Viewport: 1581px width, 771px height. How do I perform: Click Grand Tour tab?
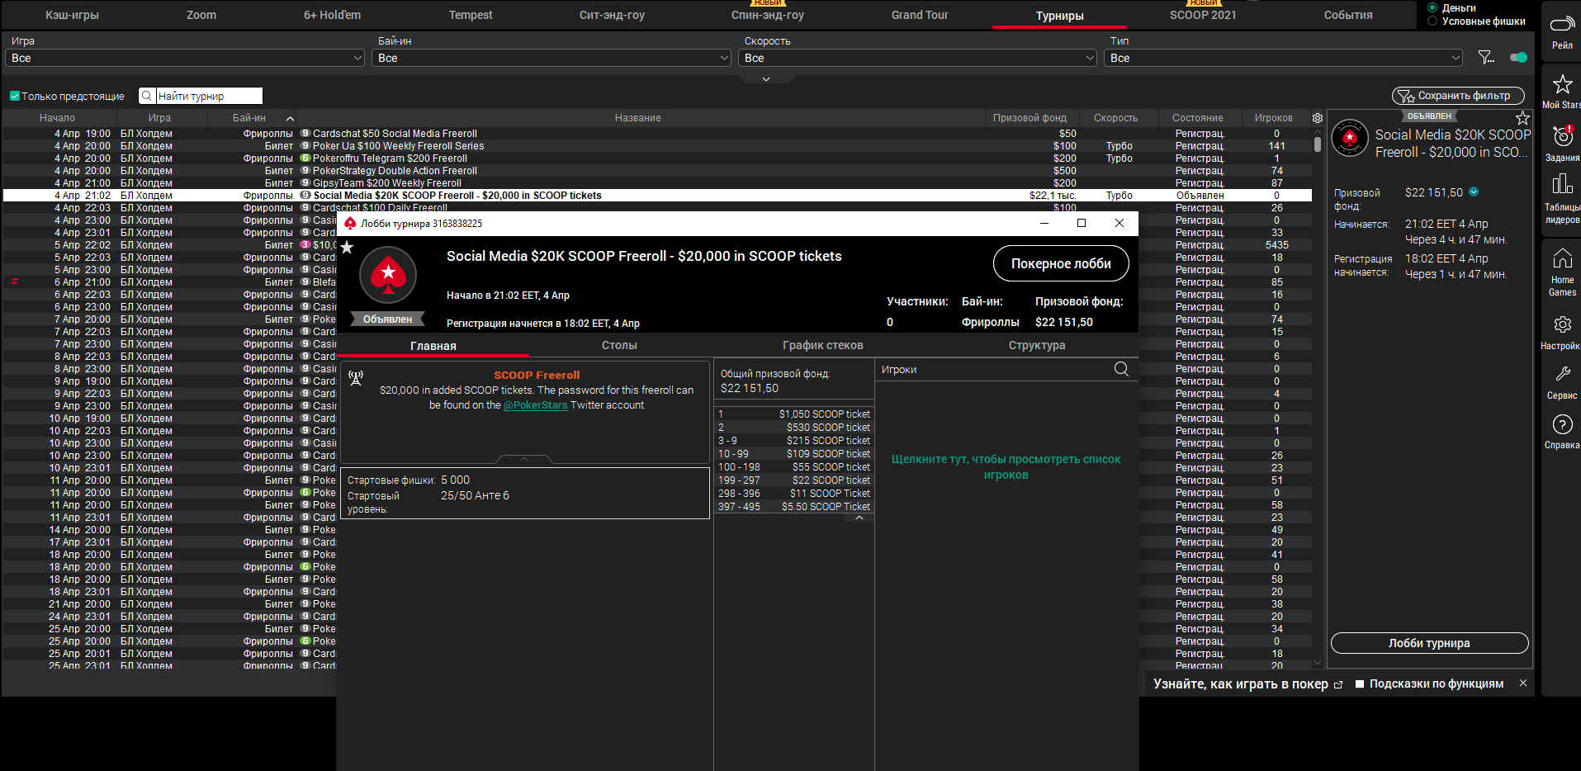[x=920, y=15]
